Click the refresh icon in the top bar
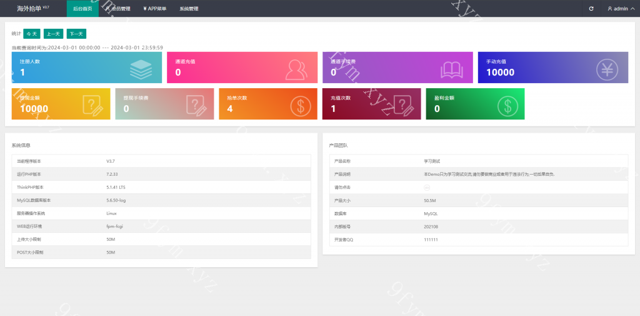 pyautogui.click(x=591, y=9)
